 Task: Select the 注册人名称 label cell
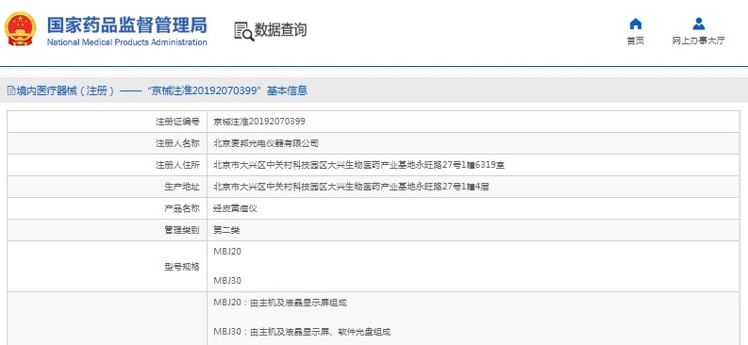tap(107, 143)
